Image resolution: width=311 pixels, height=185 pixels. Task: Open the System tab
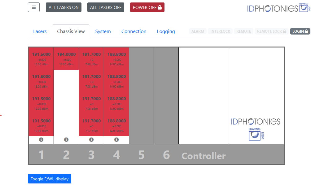pos(103,31)
